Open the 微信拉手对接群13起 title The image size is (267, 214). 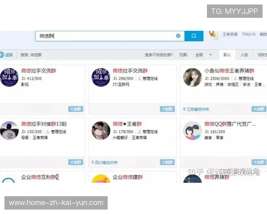point(44,124)
